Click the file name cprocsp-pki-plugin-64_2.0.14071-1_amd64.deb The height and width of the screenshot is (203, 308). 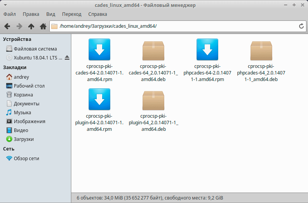point(153,123)
